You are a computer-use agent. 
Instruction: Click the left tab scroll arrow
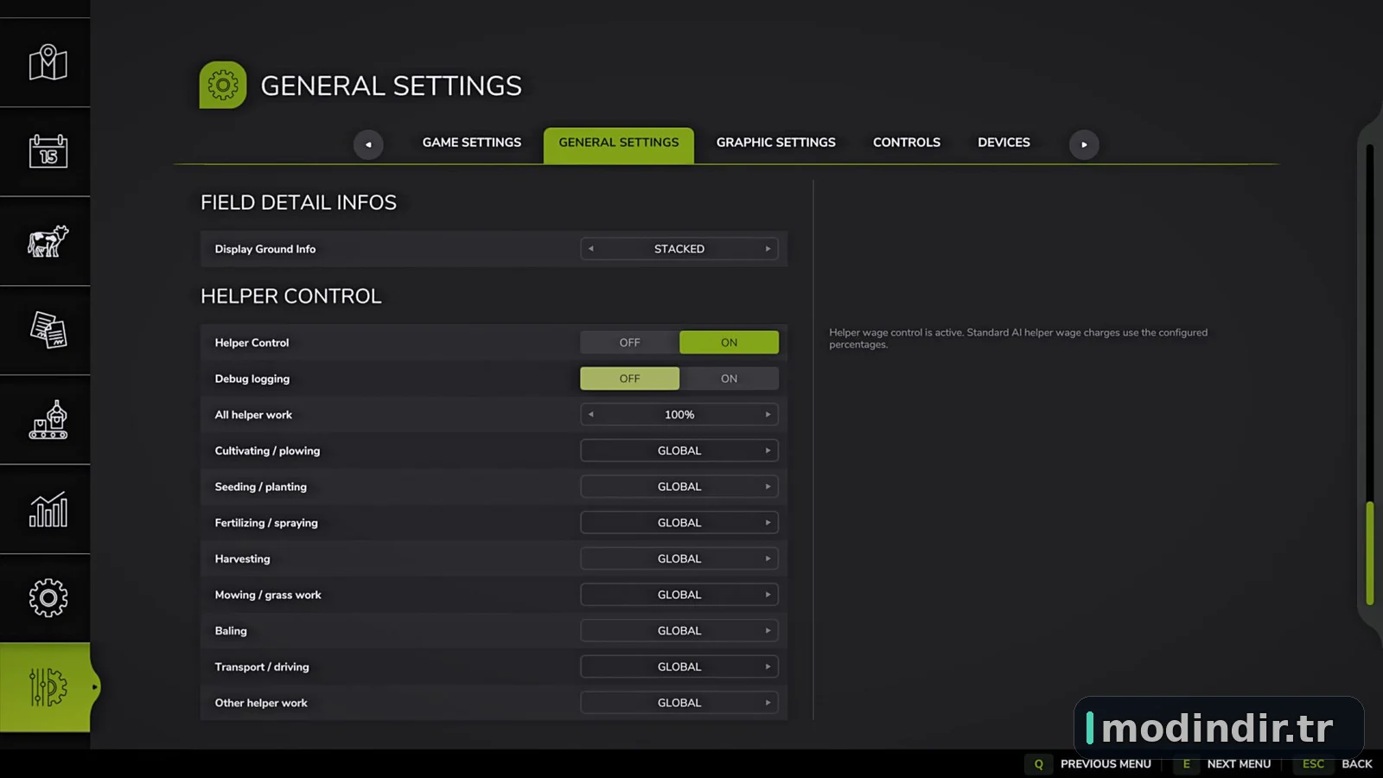pos(368,144)
